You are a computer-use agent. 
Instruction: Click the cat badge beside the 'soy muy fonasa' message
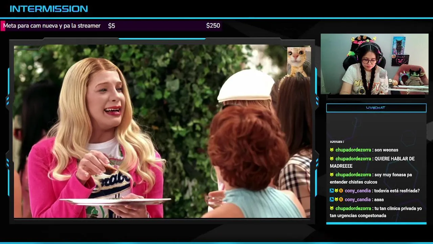[x=332, y=175]
